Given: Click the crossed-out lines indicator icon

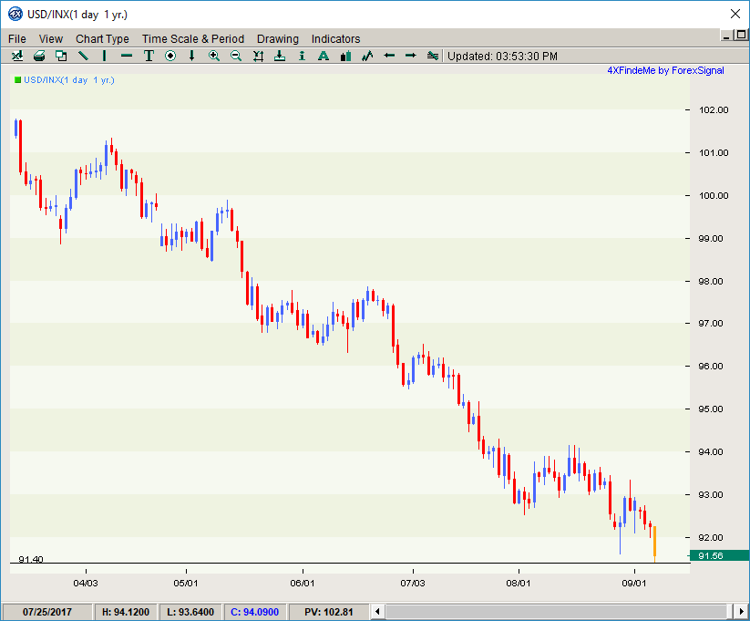Looking at the screenshot, I should (432, 56).
